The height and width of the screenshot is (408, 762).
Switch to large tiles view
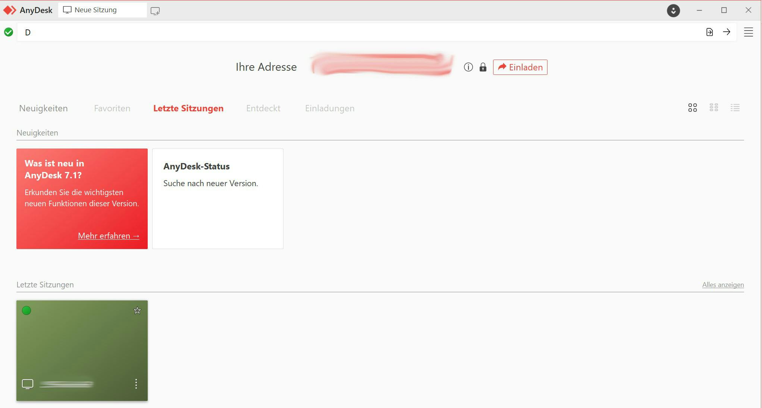[692, 108]
